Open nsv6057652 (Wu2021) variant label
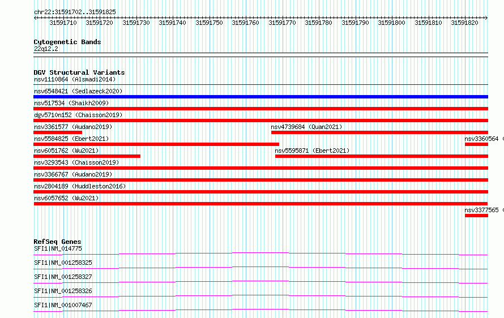 pos(66,198)
